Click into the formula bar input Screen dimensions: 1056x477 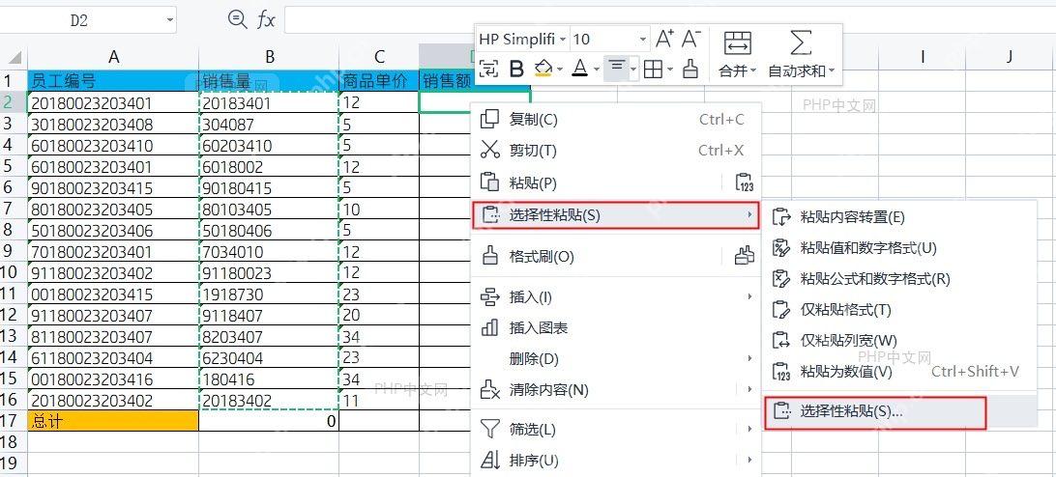pyautogui.click(x=669, y=20)
